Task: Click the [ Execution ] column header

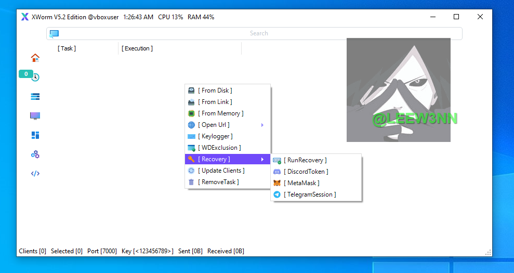Action: [137, 48]
